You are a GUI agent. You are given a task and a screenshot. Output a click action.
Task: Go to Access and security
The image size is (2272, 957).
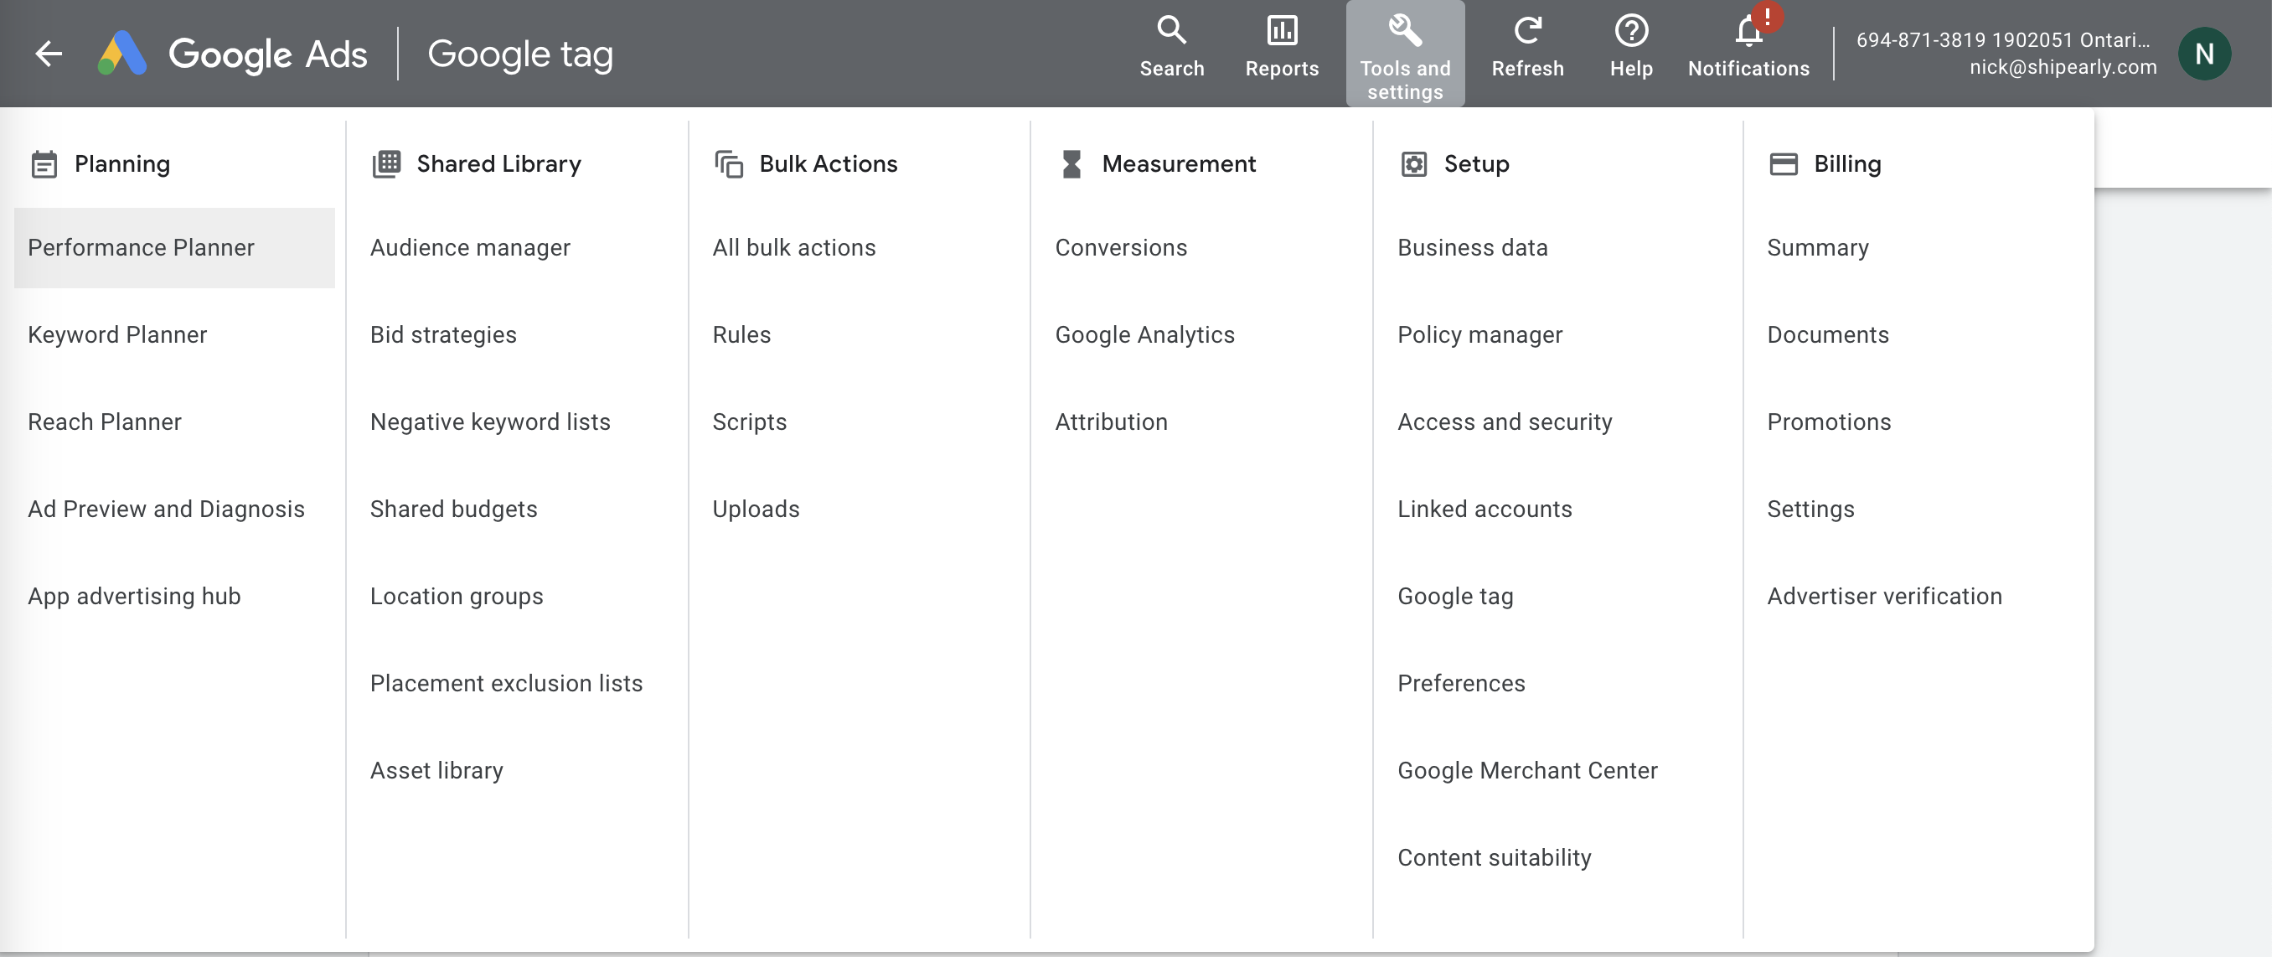1505,422
